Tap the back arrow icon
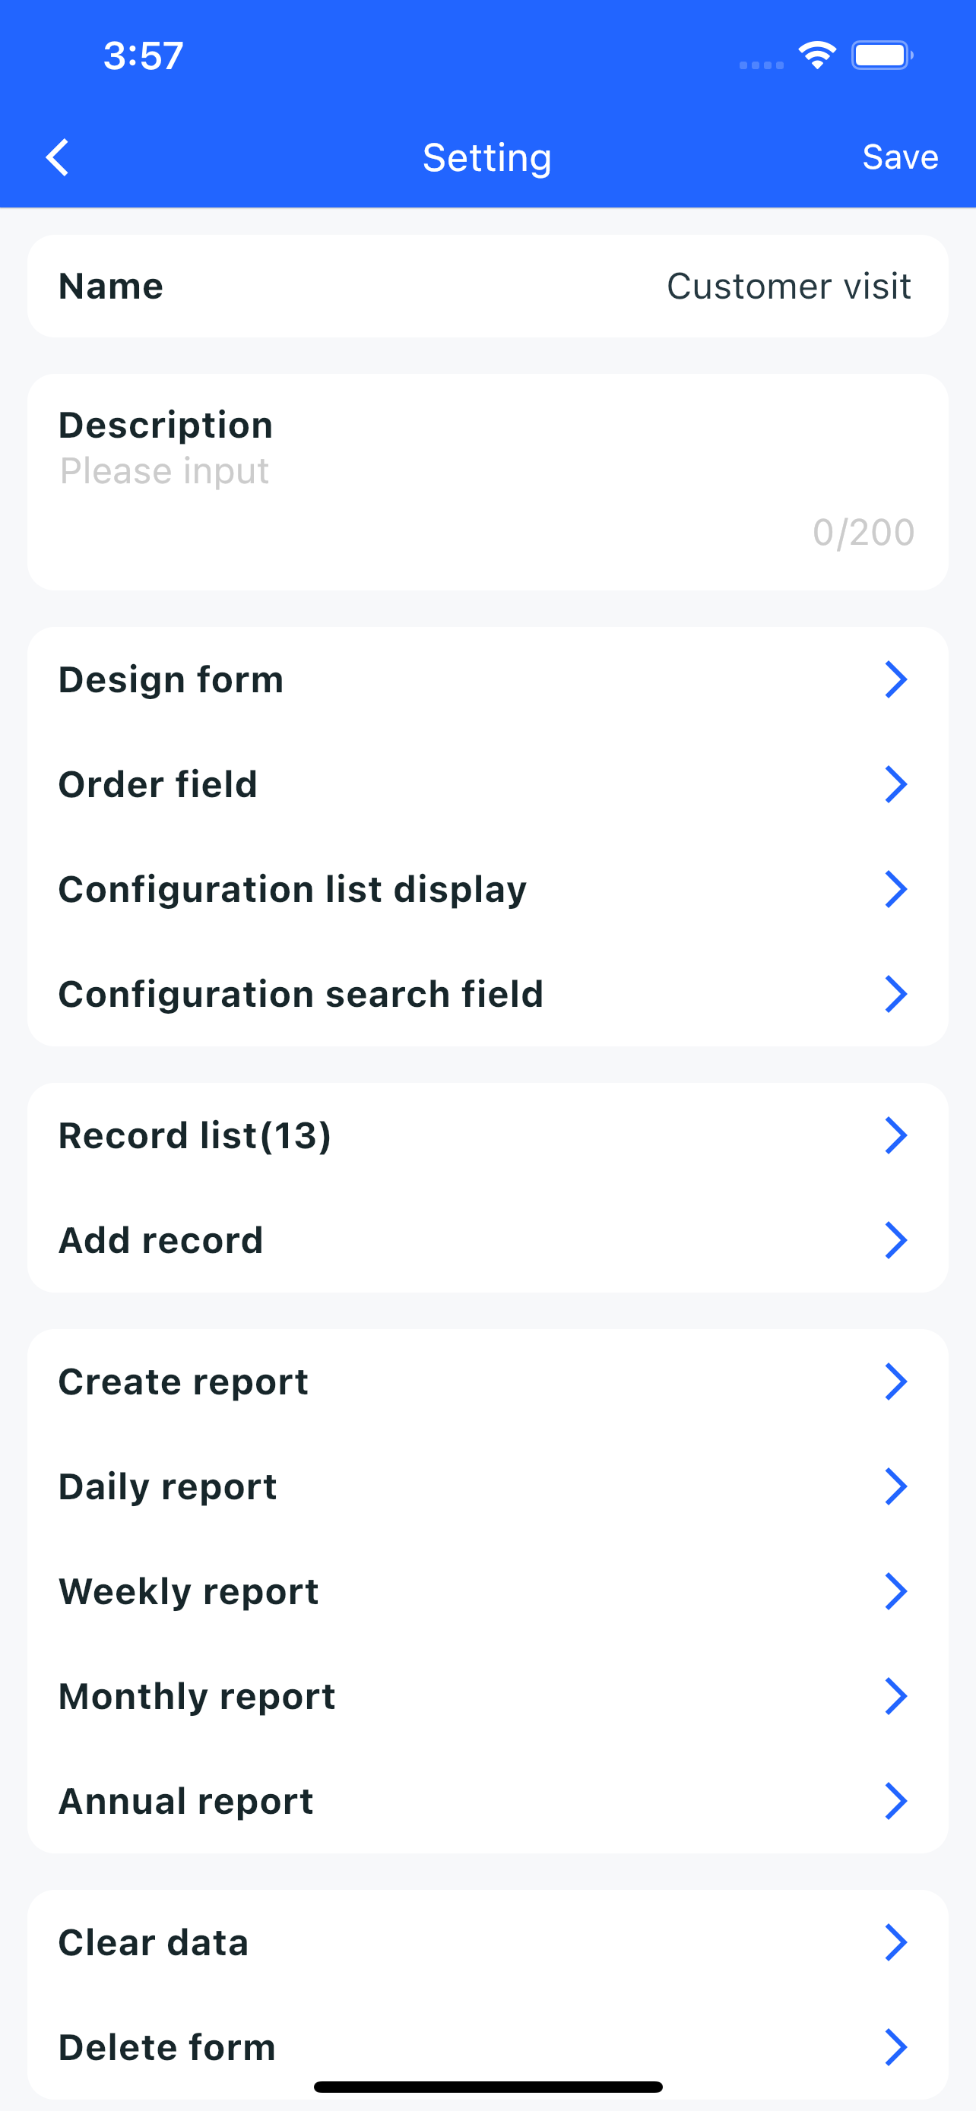This screenshot has width=976, height=2111. coord(57,157)
